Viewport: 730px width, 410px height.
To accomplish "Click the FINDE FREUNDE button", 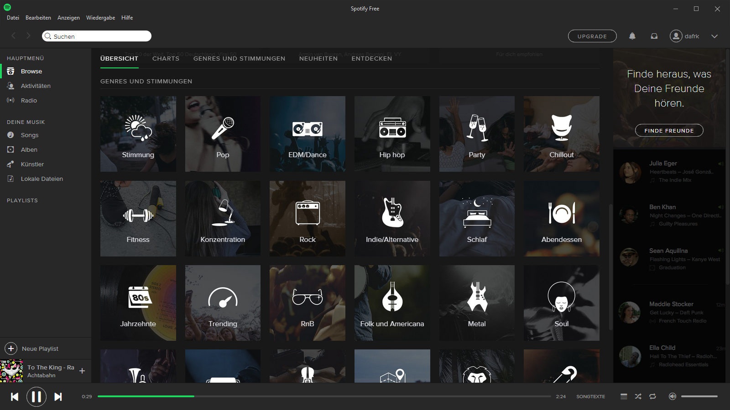I will 669,130.
